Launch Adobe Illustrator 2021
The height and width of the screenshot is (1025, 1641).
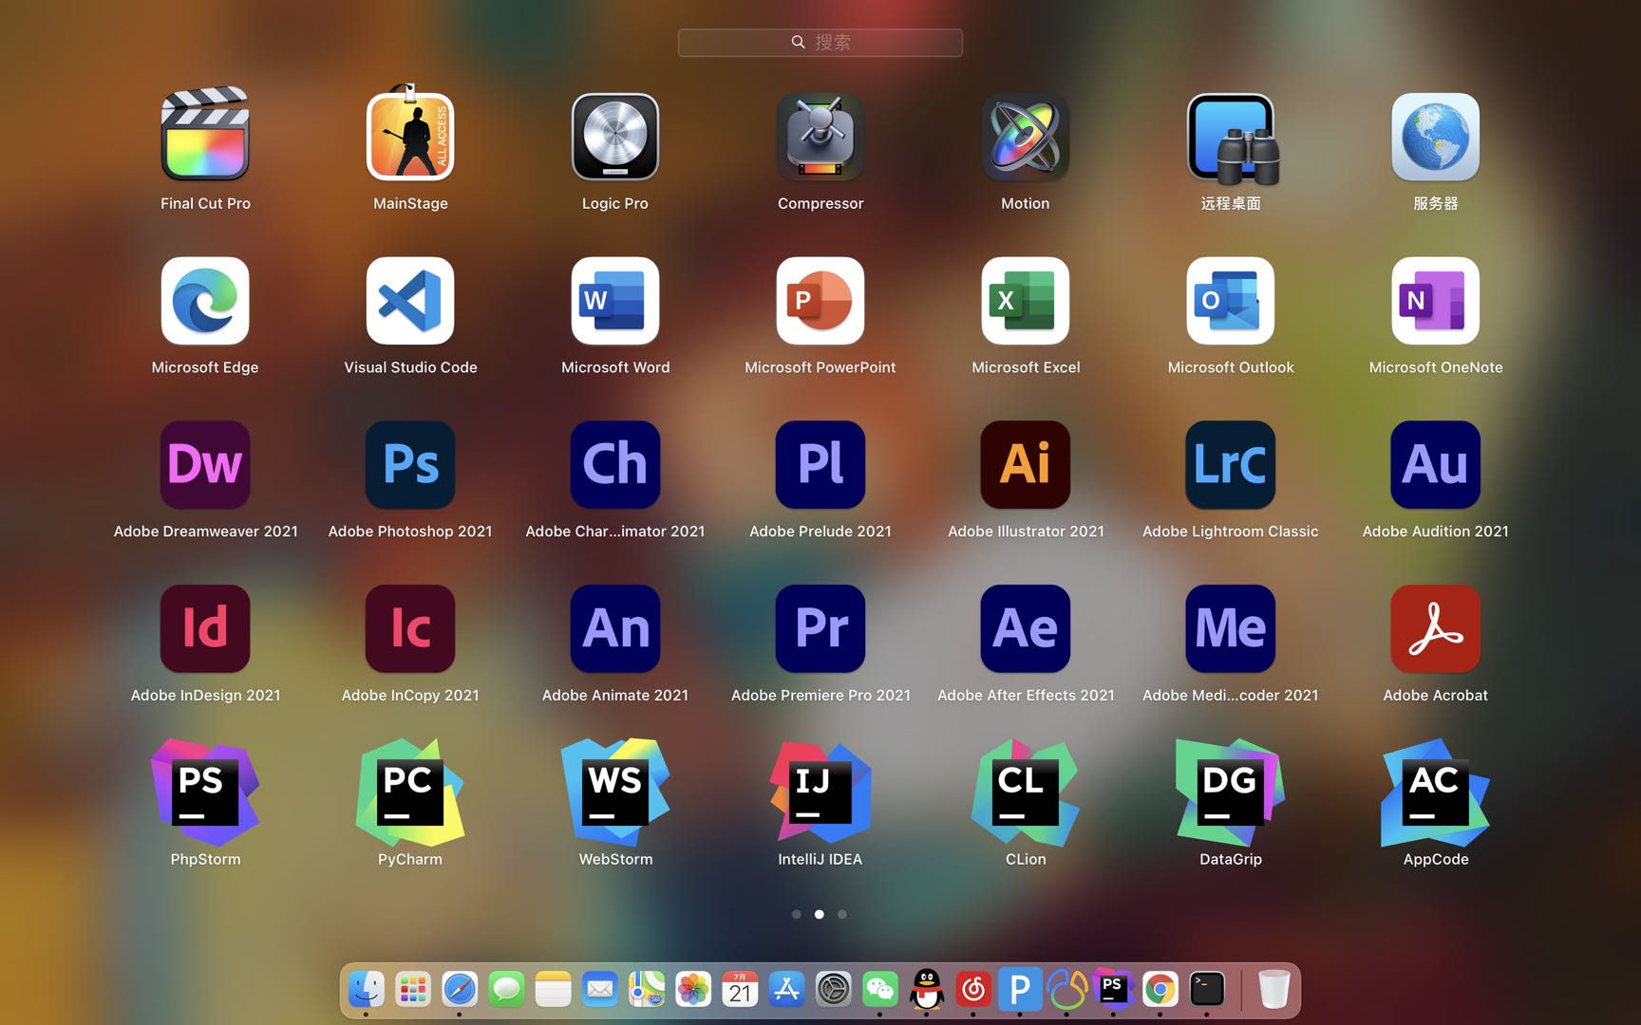click(x=1026, y=464)
